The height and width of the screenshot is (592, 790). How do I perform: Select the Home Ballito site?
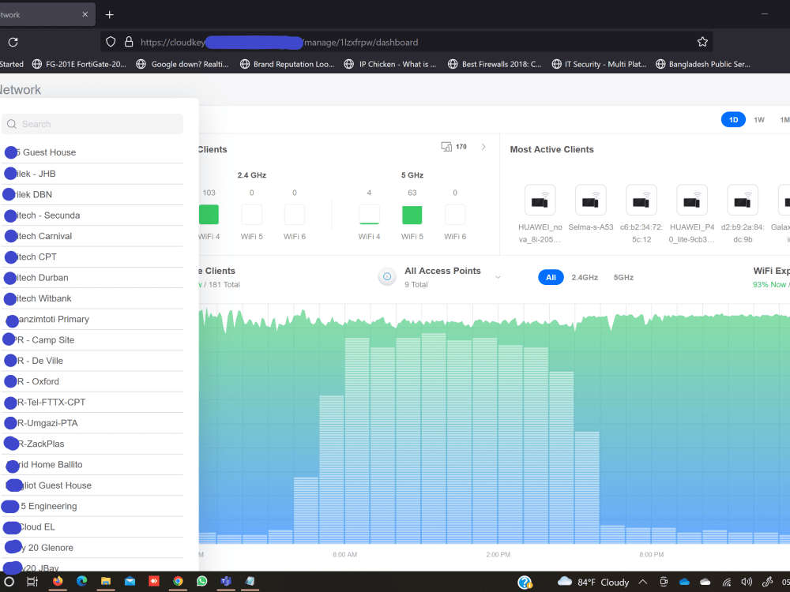tap(92, 465)
